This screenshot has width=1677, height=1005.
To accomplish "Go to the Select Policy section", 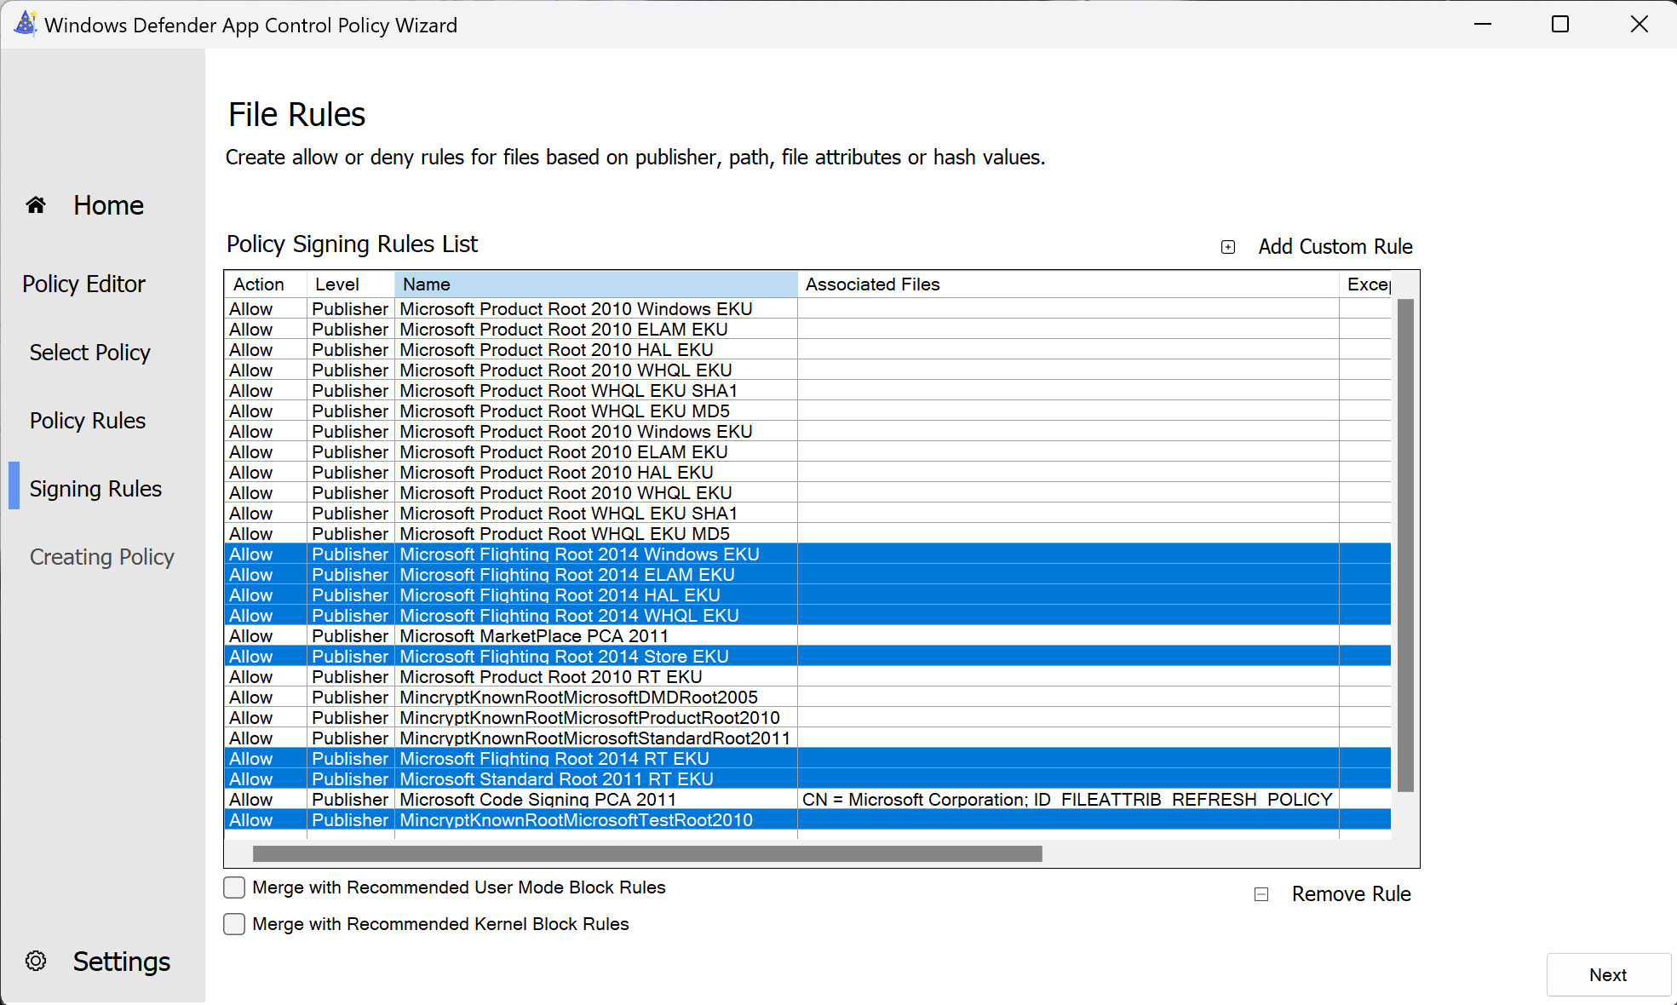I will click(89, 352).
